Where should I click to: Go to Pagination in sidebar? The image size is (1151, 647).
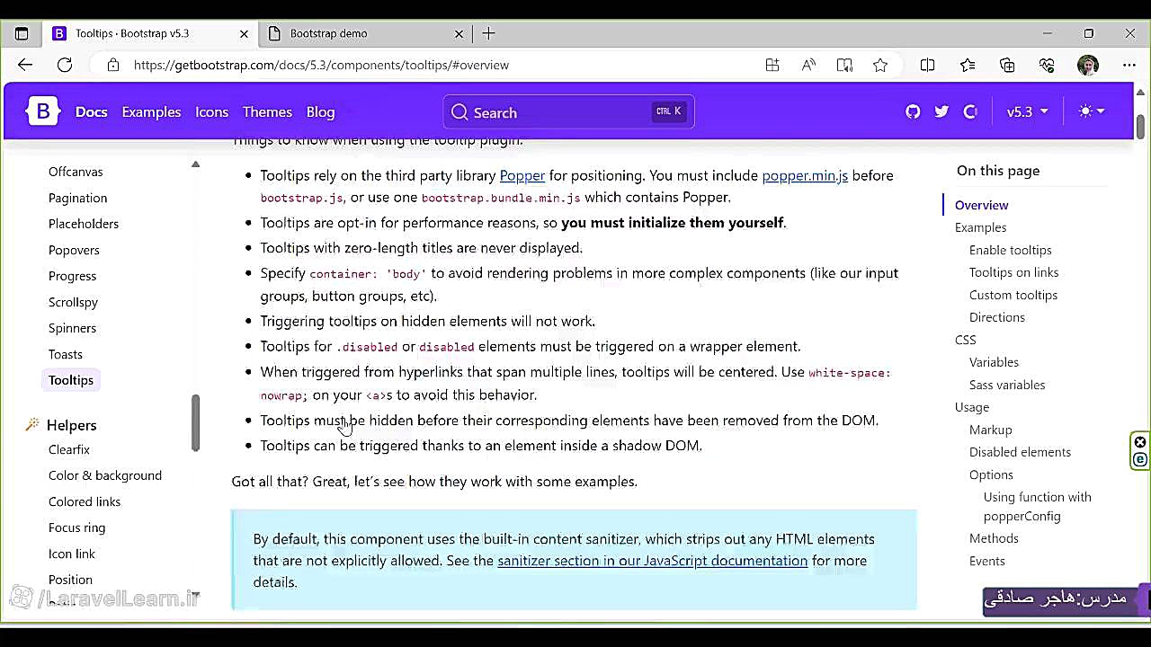77,198
